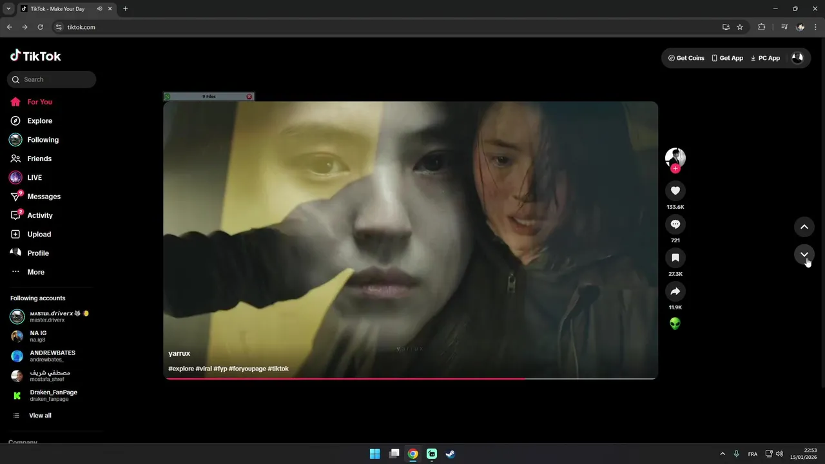The image size is (825, 464).
Task: Like the video with heart icon
Action: [x=675, y=191]
